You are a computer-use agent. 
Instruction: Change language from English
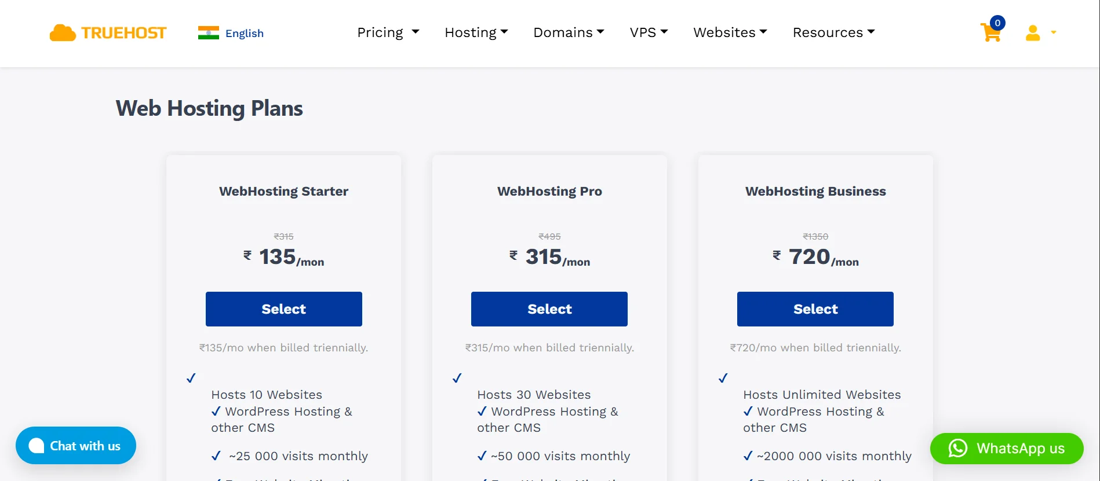245,33
